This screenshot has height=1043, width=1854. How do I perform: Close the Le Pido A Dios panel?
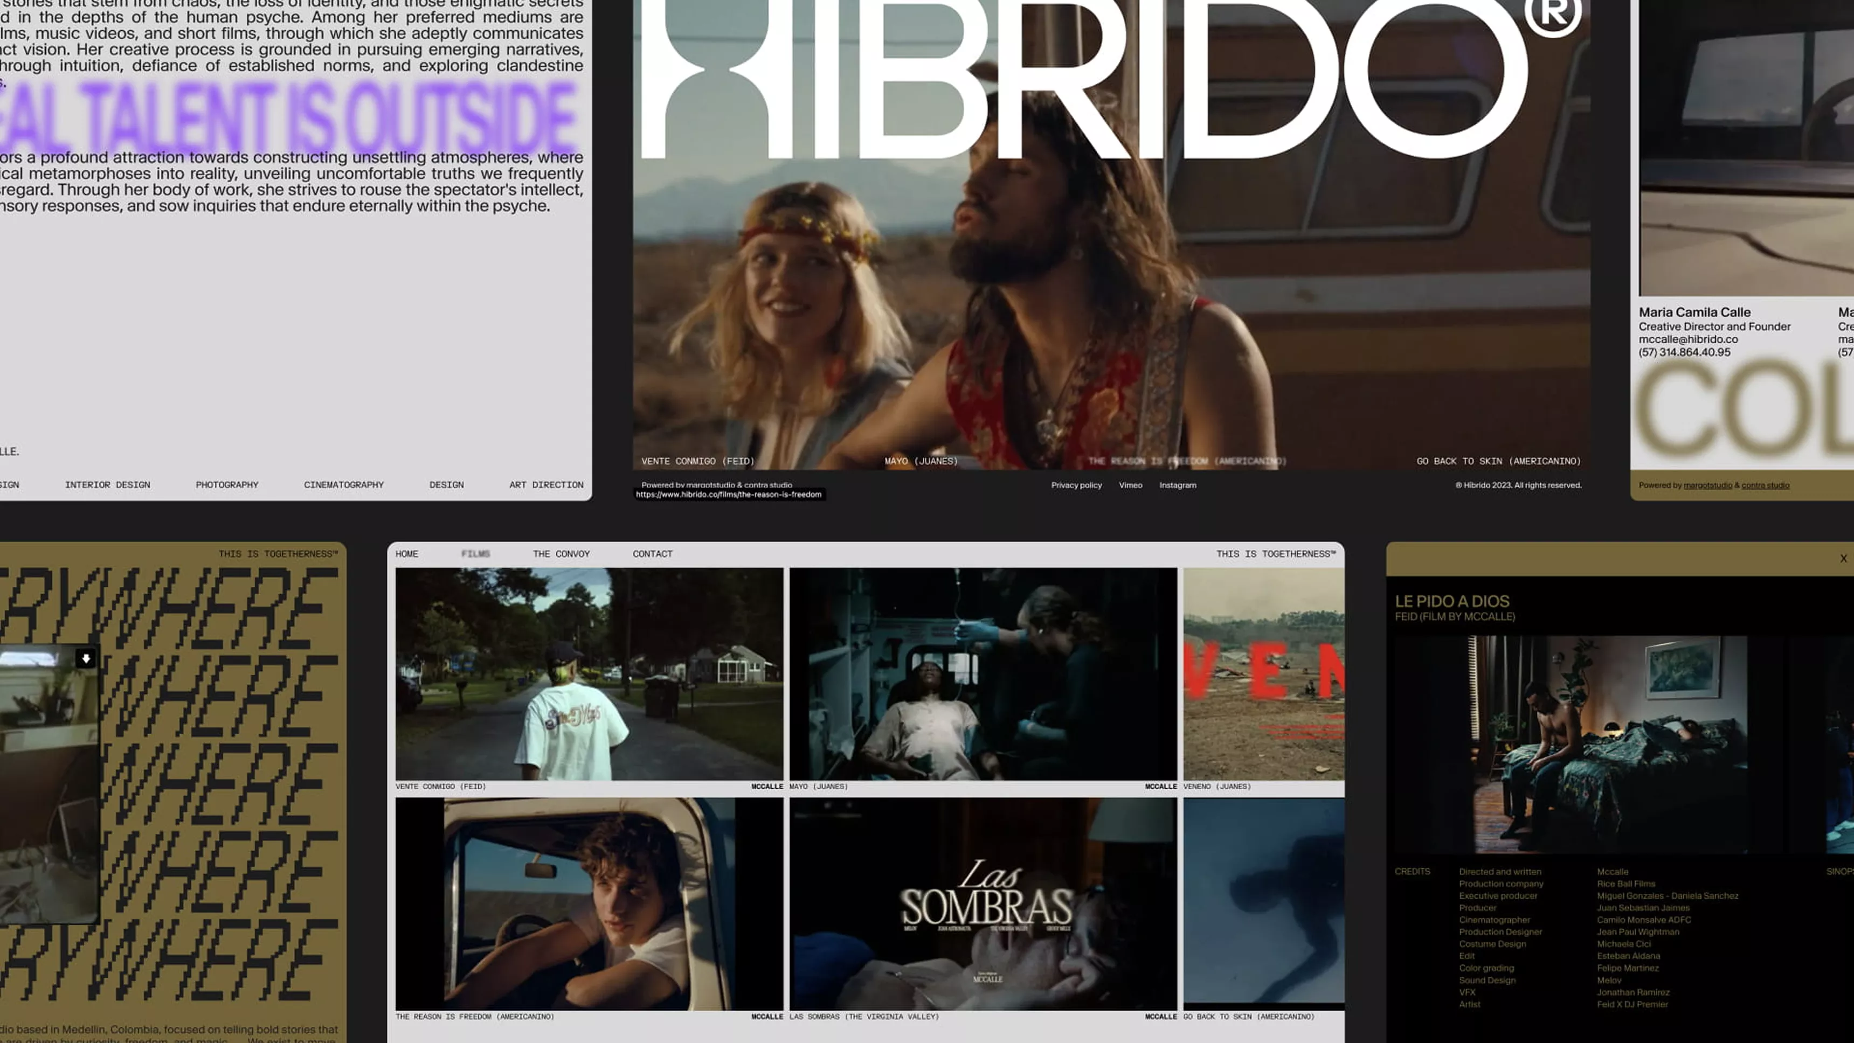tap(1843, 558)
